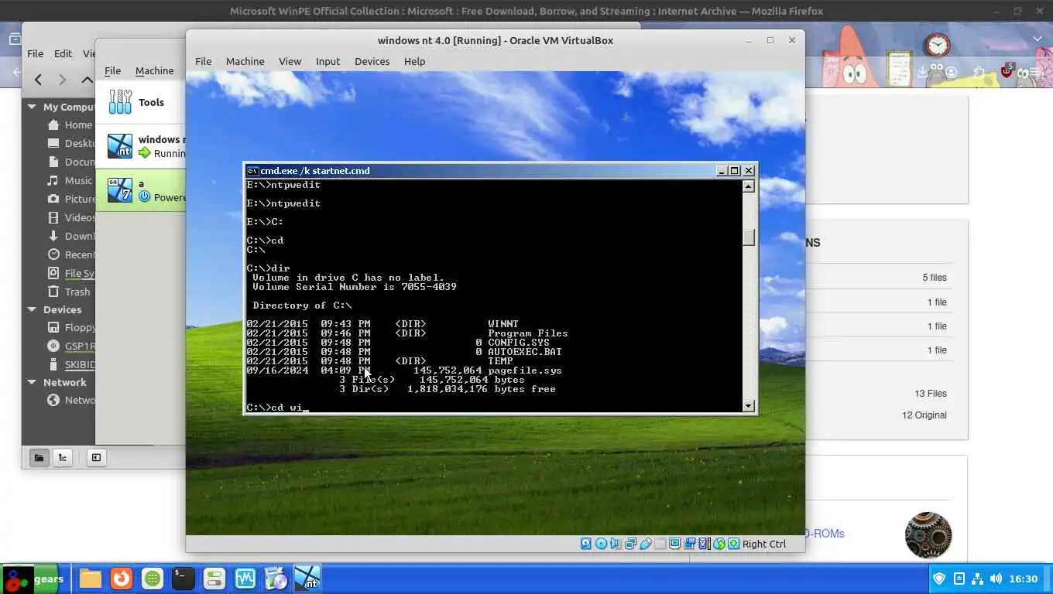Show places sidebar button in file manager

38,457
